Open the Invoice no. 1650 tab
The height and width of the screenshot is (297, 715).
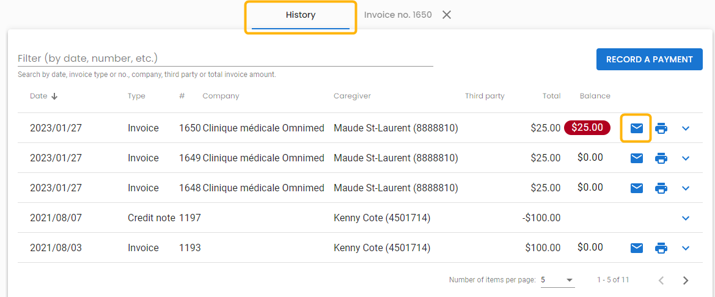point(398,15)
